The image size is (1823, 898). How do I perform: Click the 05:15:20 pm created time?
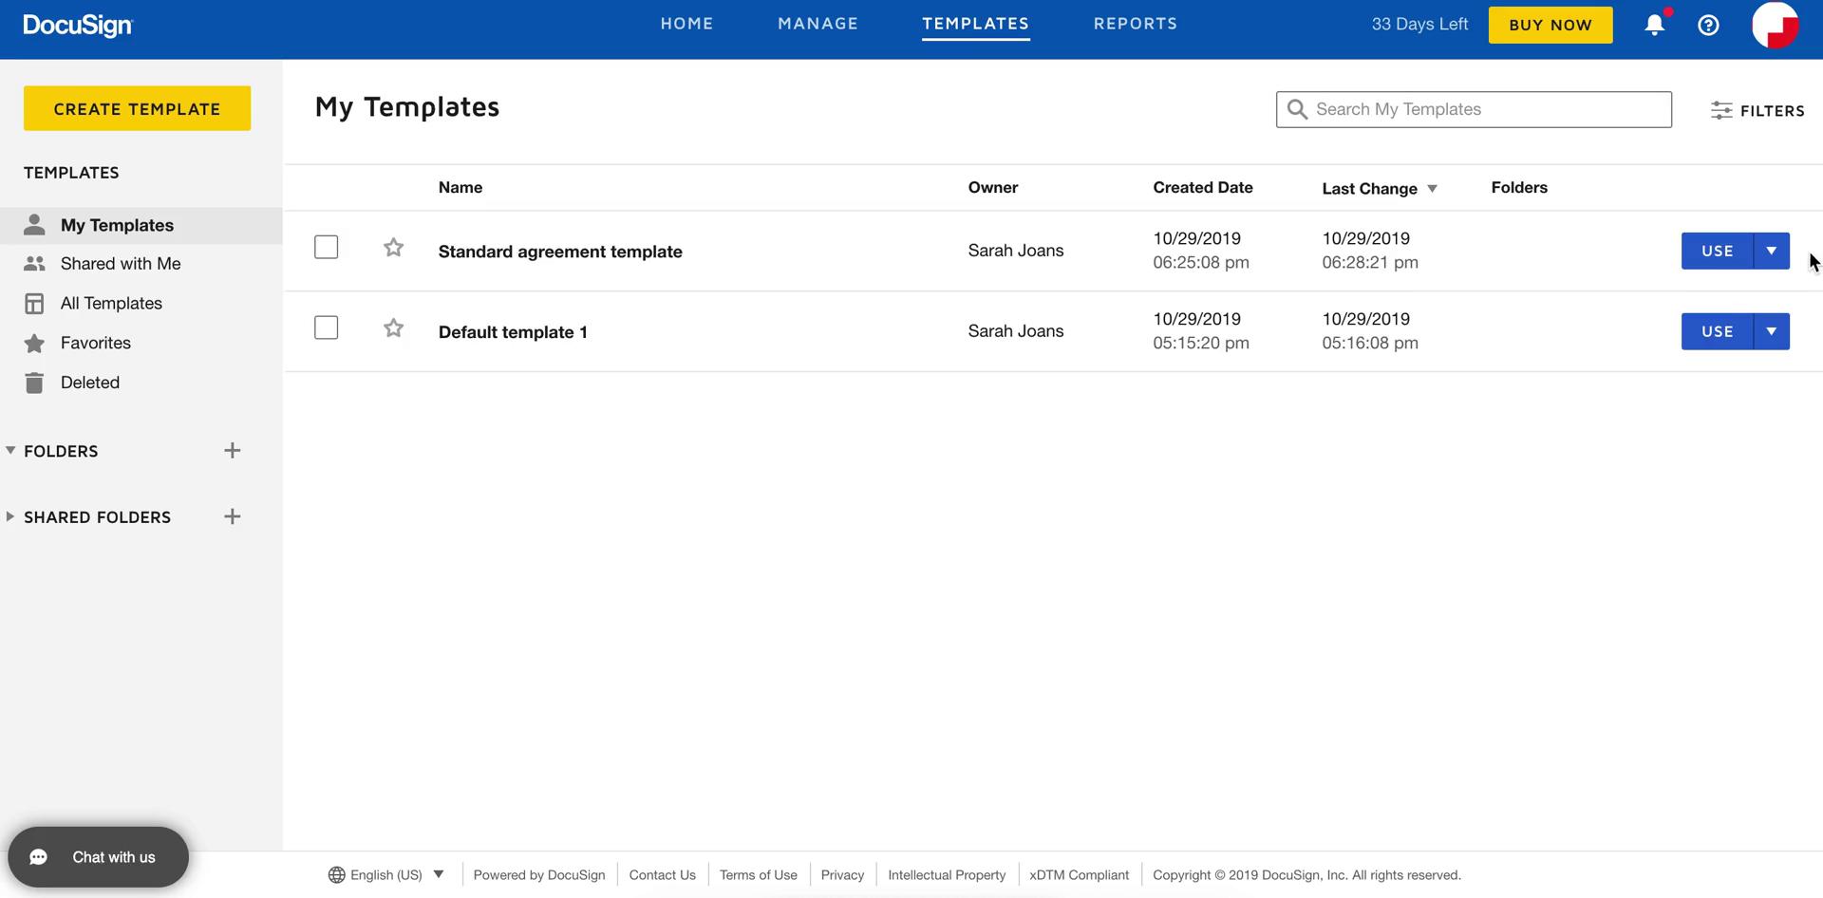click(1201, 343)
